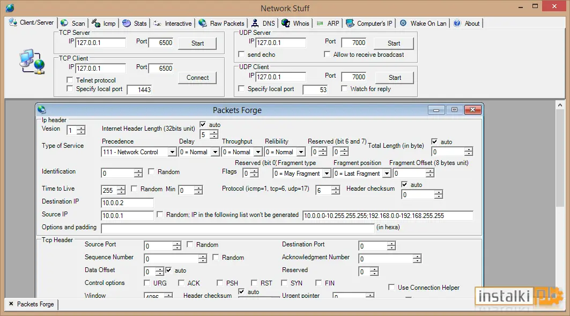Viewport: 570px width, 316px height.
Task: Click the Whois tab icon
Action: [286, 23]
